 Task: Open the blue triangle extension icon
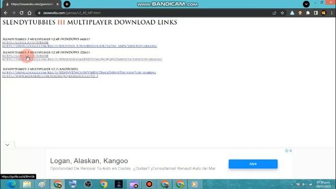[x=292, y=13]
